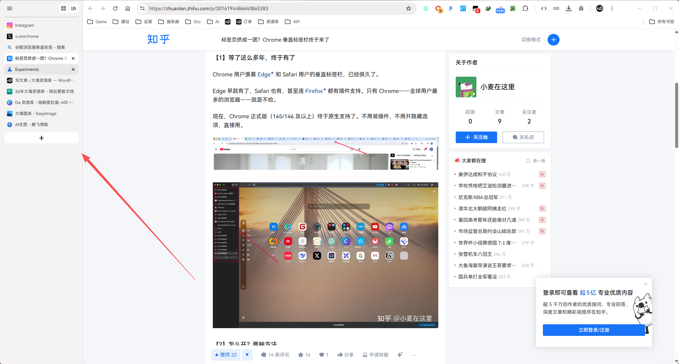Downvote the article with down arrow
The image size is (679, 364).
247,355
